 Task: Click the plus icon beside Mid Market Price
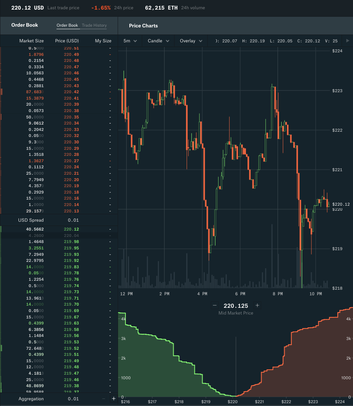point(257,305)
